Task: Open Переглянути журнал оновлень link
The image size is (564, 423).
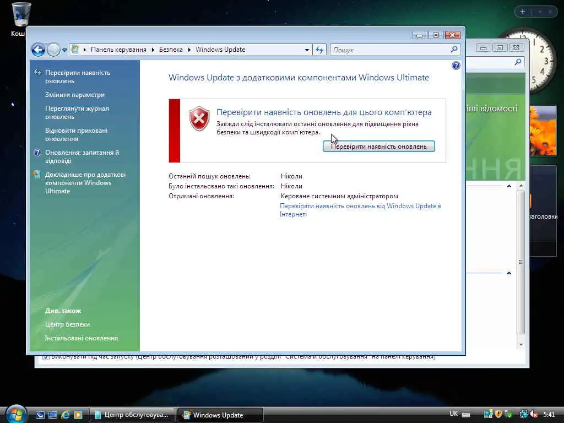Action: coord(77,112)
